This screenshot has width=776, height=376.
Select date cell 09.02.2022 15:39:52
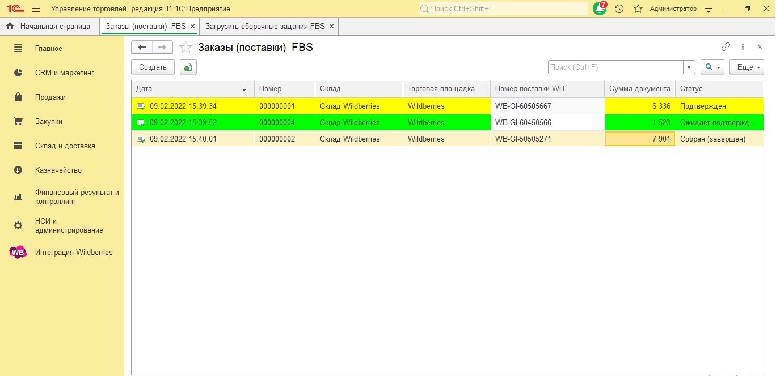coord(193,123)
